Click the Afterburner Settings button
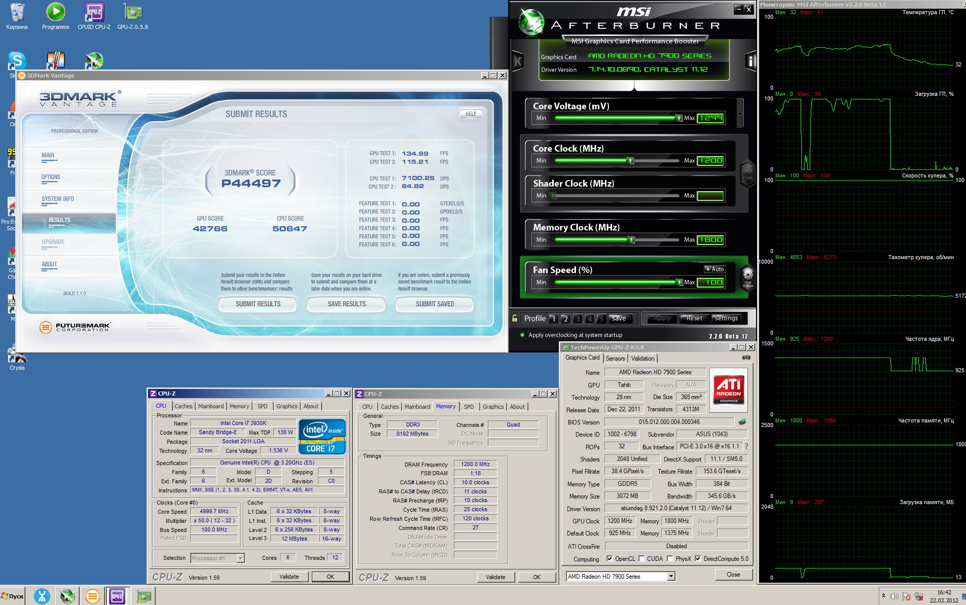 click(726, 318)
